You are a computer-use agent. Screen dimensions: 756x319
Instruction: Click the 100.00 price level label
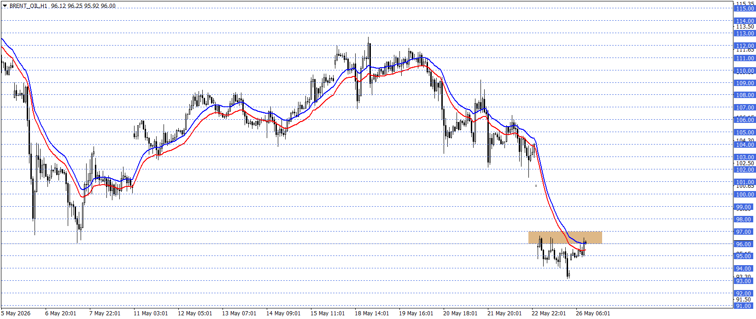(x=744, y=194)
